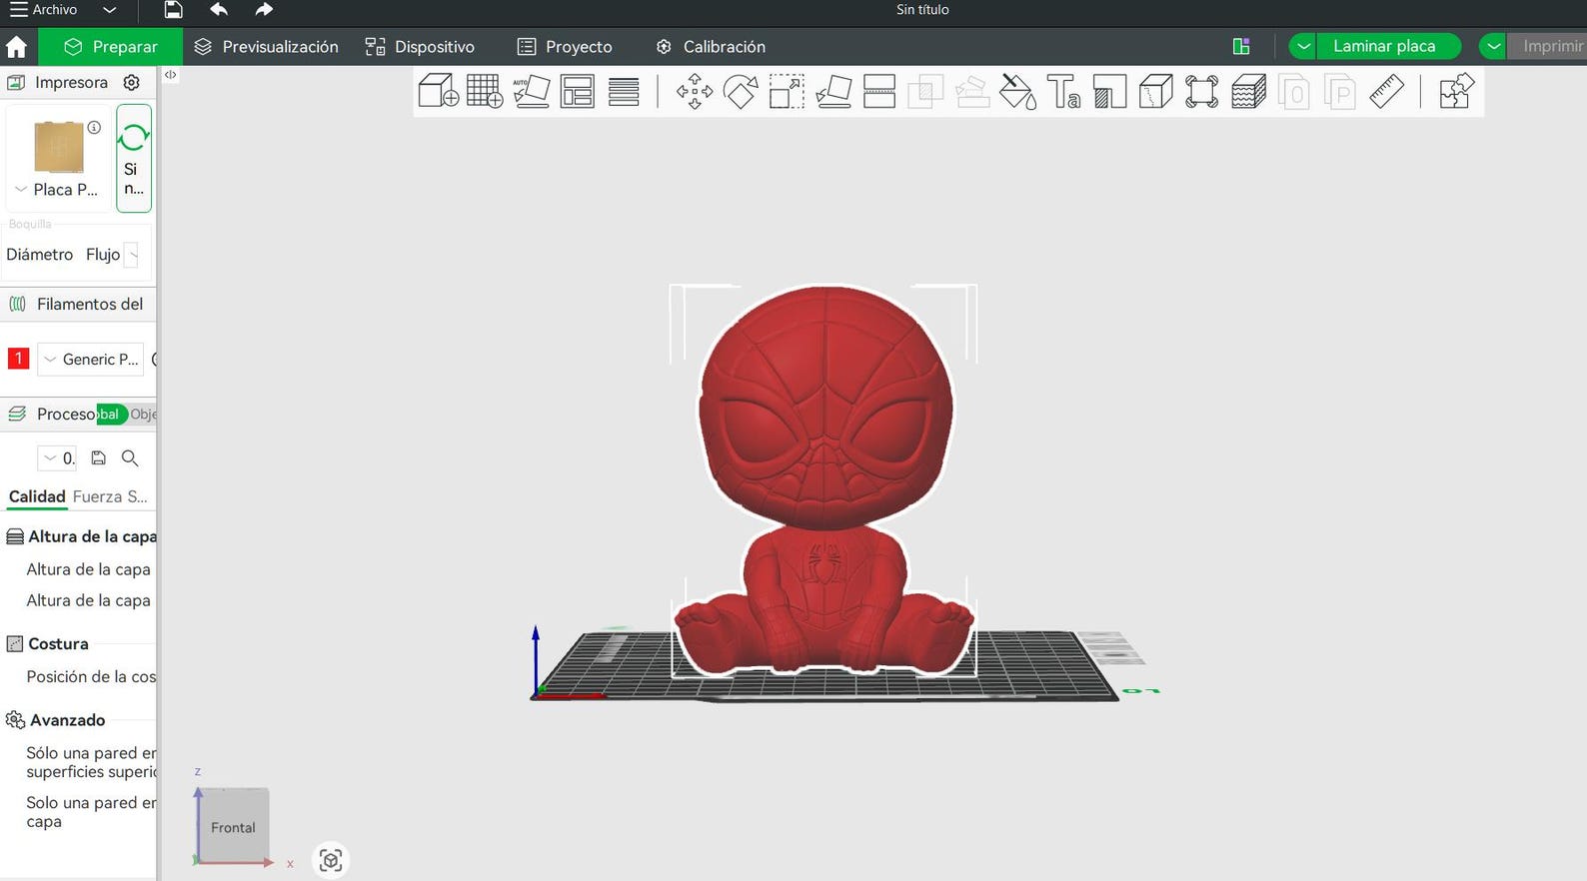Select the Text emboss tool
1587x881 pixels.
point(1063,92)
